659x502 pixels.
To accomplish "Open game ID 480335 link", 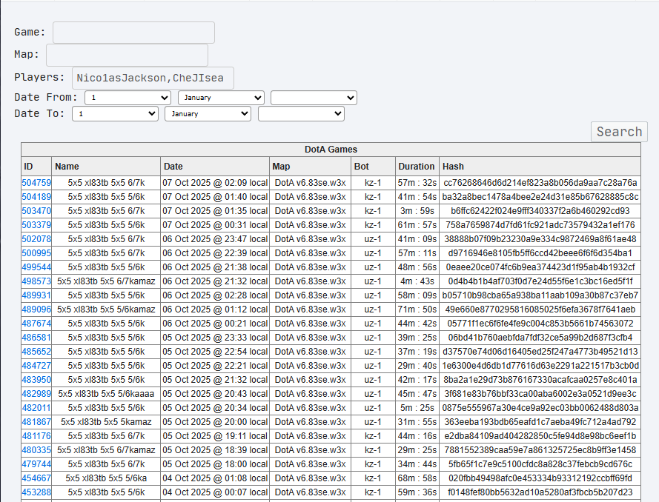I will click(x=36, y=450).
